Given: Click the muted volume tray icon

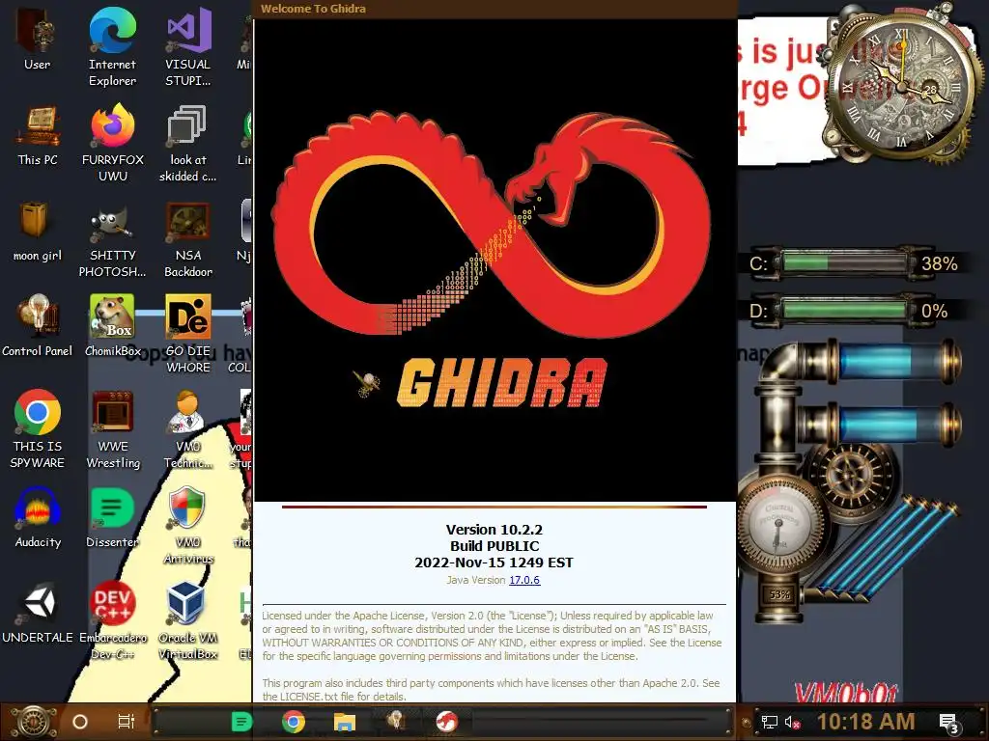Looking at the screenshot, I should 792,722.
